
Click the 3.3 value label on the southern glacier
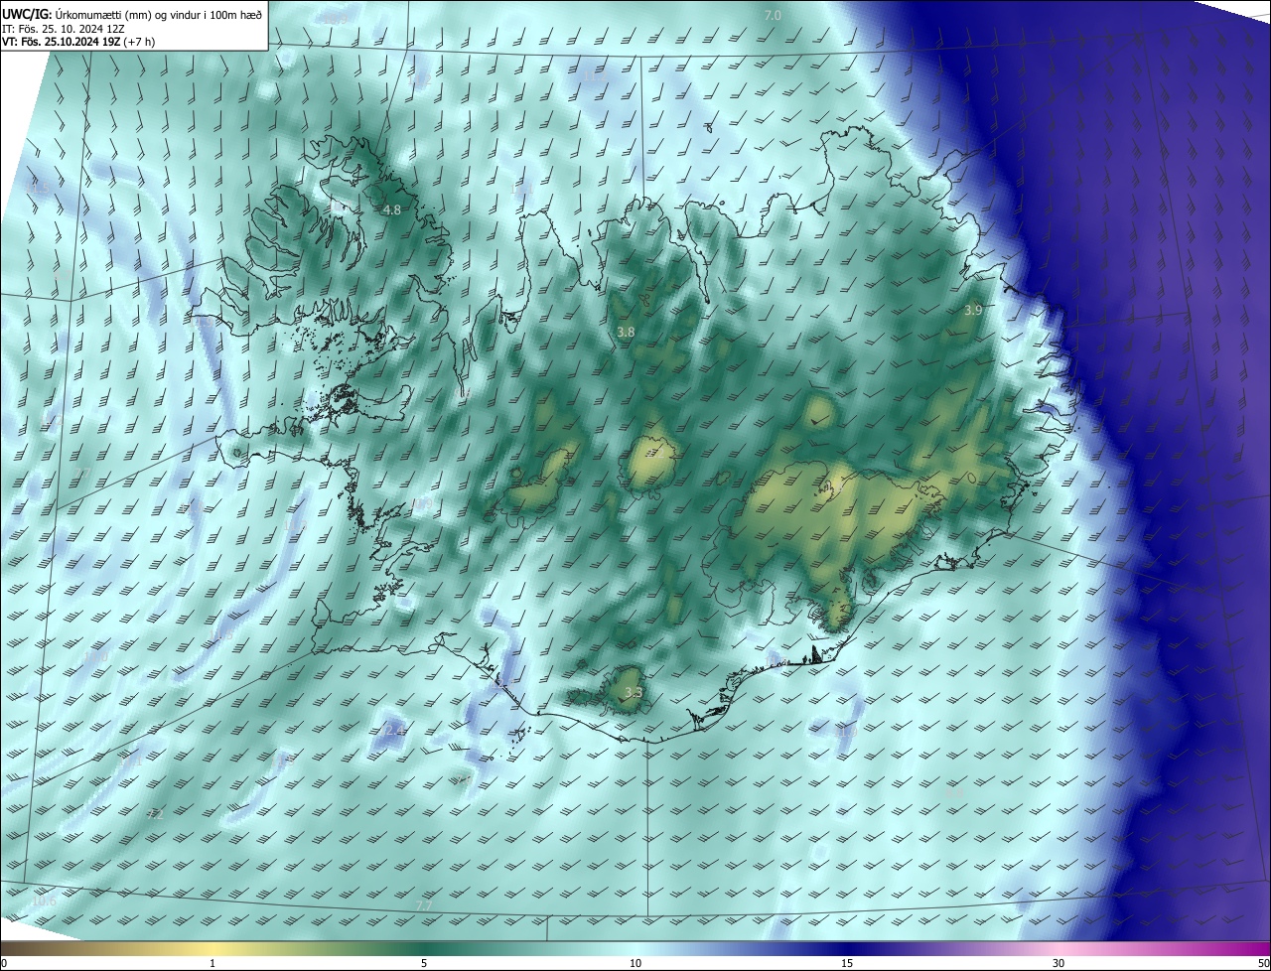pos(634,693)
